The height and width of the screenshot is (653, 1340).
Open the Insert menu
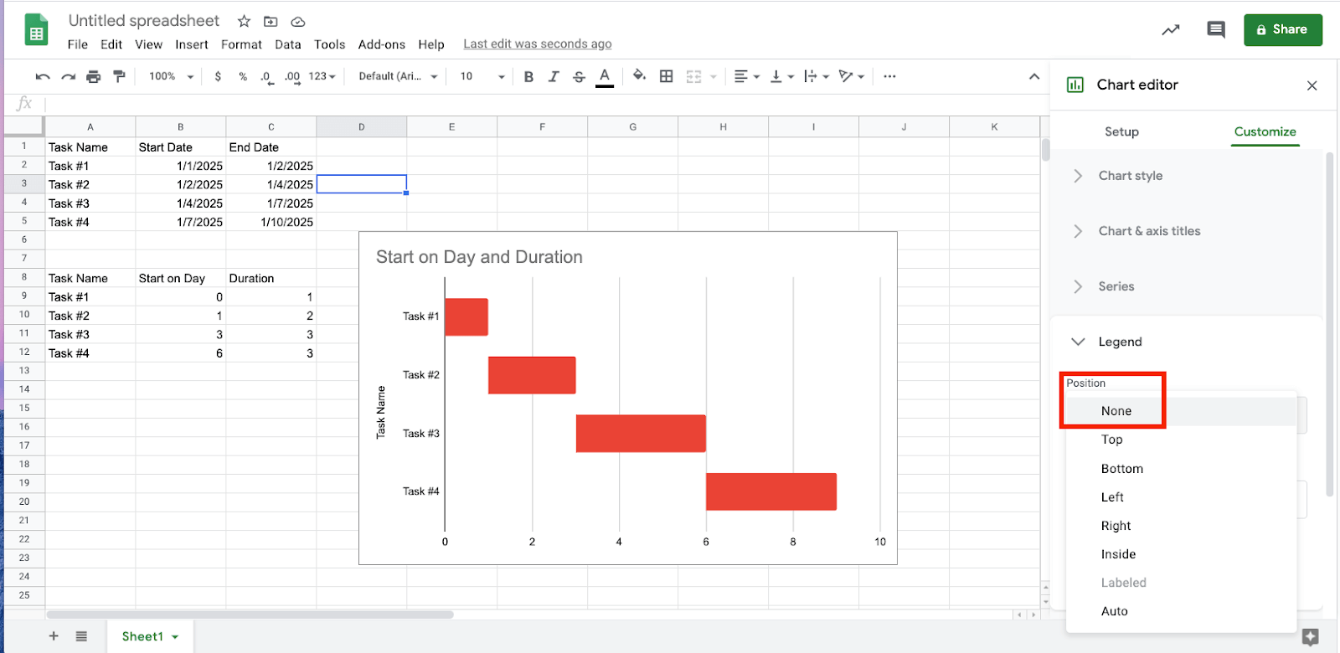191,44
